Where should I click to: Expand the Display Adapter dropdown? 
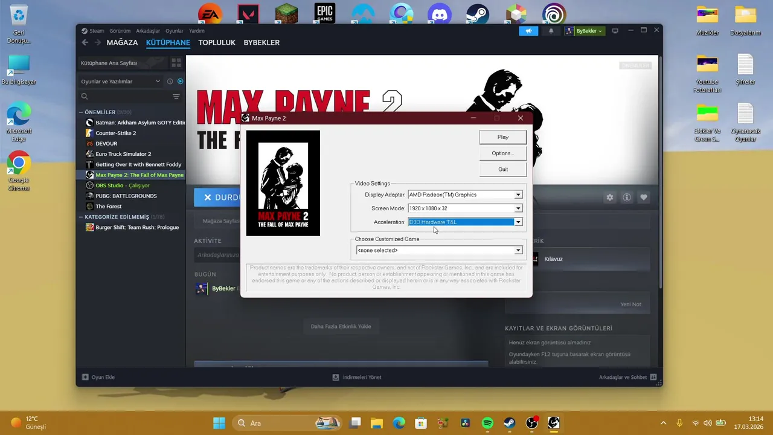point(518,195)
